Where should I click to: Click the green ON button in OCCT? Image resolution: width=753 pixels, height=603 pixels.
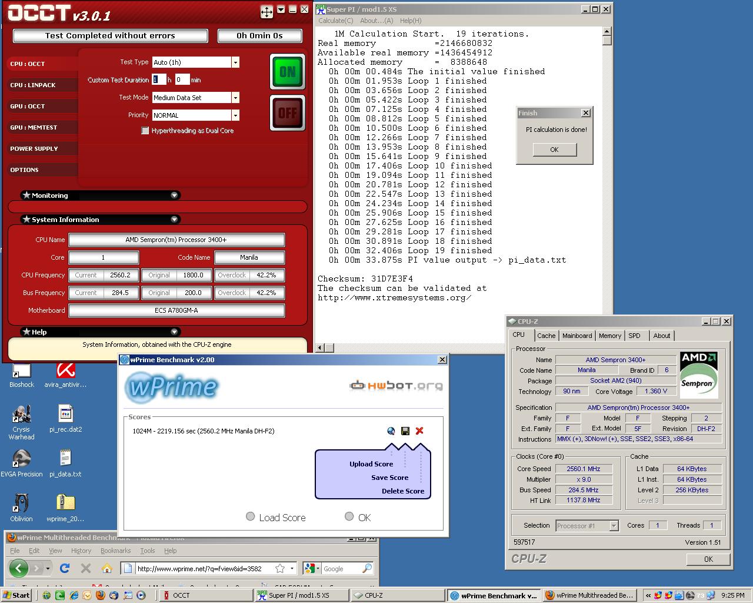(x=288, y=72)
